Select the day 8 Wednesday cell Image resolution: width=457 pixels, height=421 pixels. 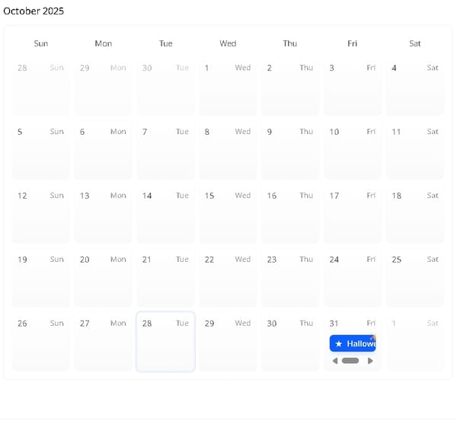[x=228, y=150]
